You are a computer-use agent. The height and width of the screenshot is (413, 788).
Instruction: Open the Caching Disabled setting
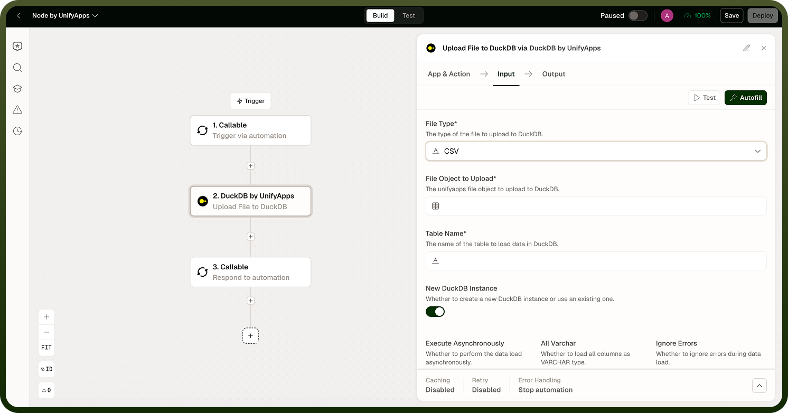click(440, 385)
